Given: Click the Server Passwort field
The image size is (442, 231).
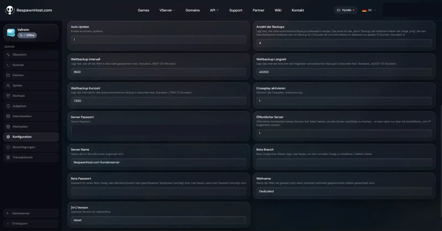Looking at the screenshot, I should point(159,130).
